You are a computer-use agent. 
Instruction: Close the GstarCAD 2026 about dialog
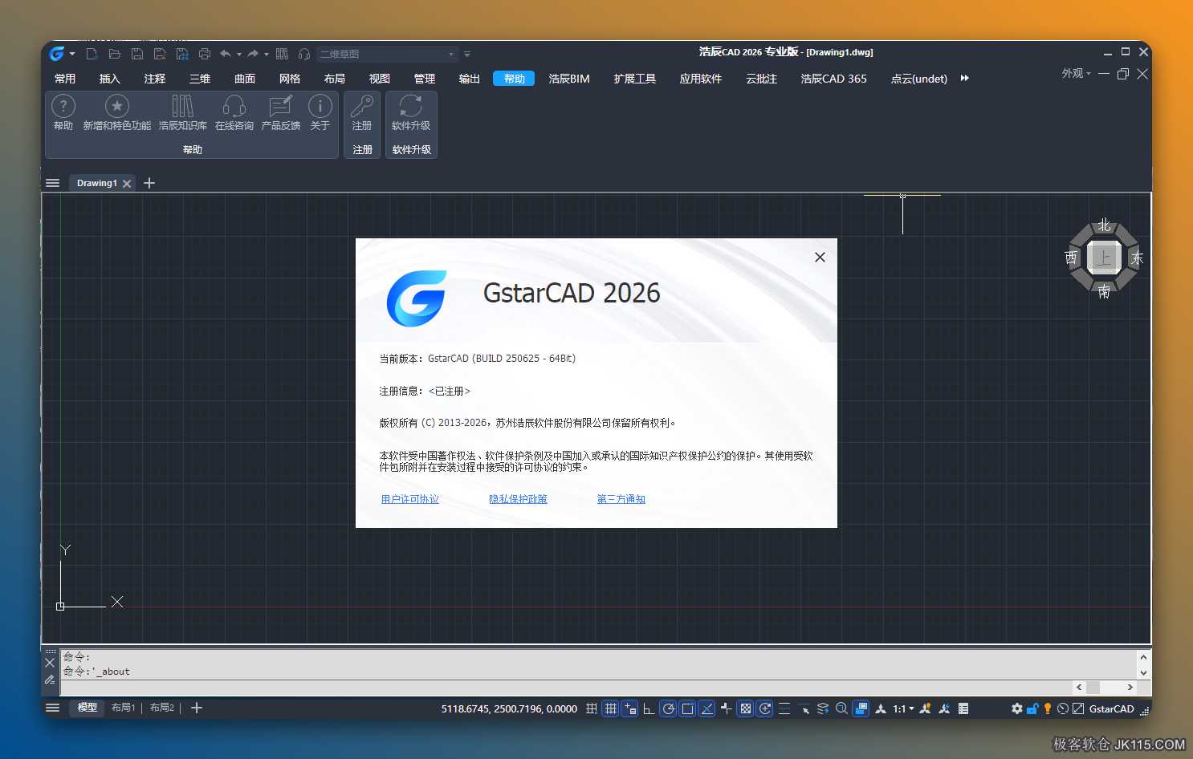point(820,257)
